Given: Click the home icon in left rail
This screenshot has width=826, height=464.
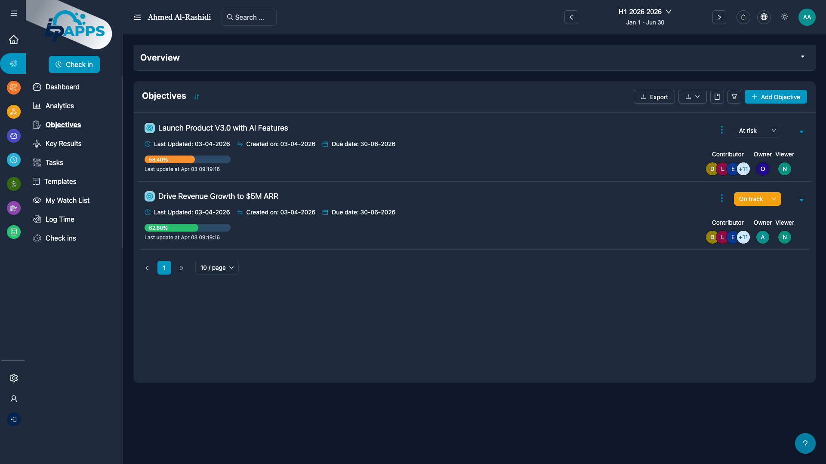Looking at the screenshot, I should pos(14,40).
